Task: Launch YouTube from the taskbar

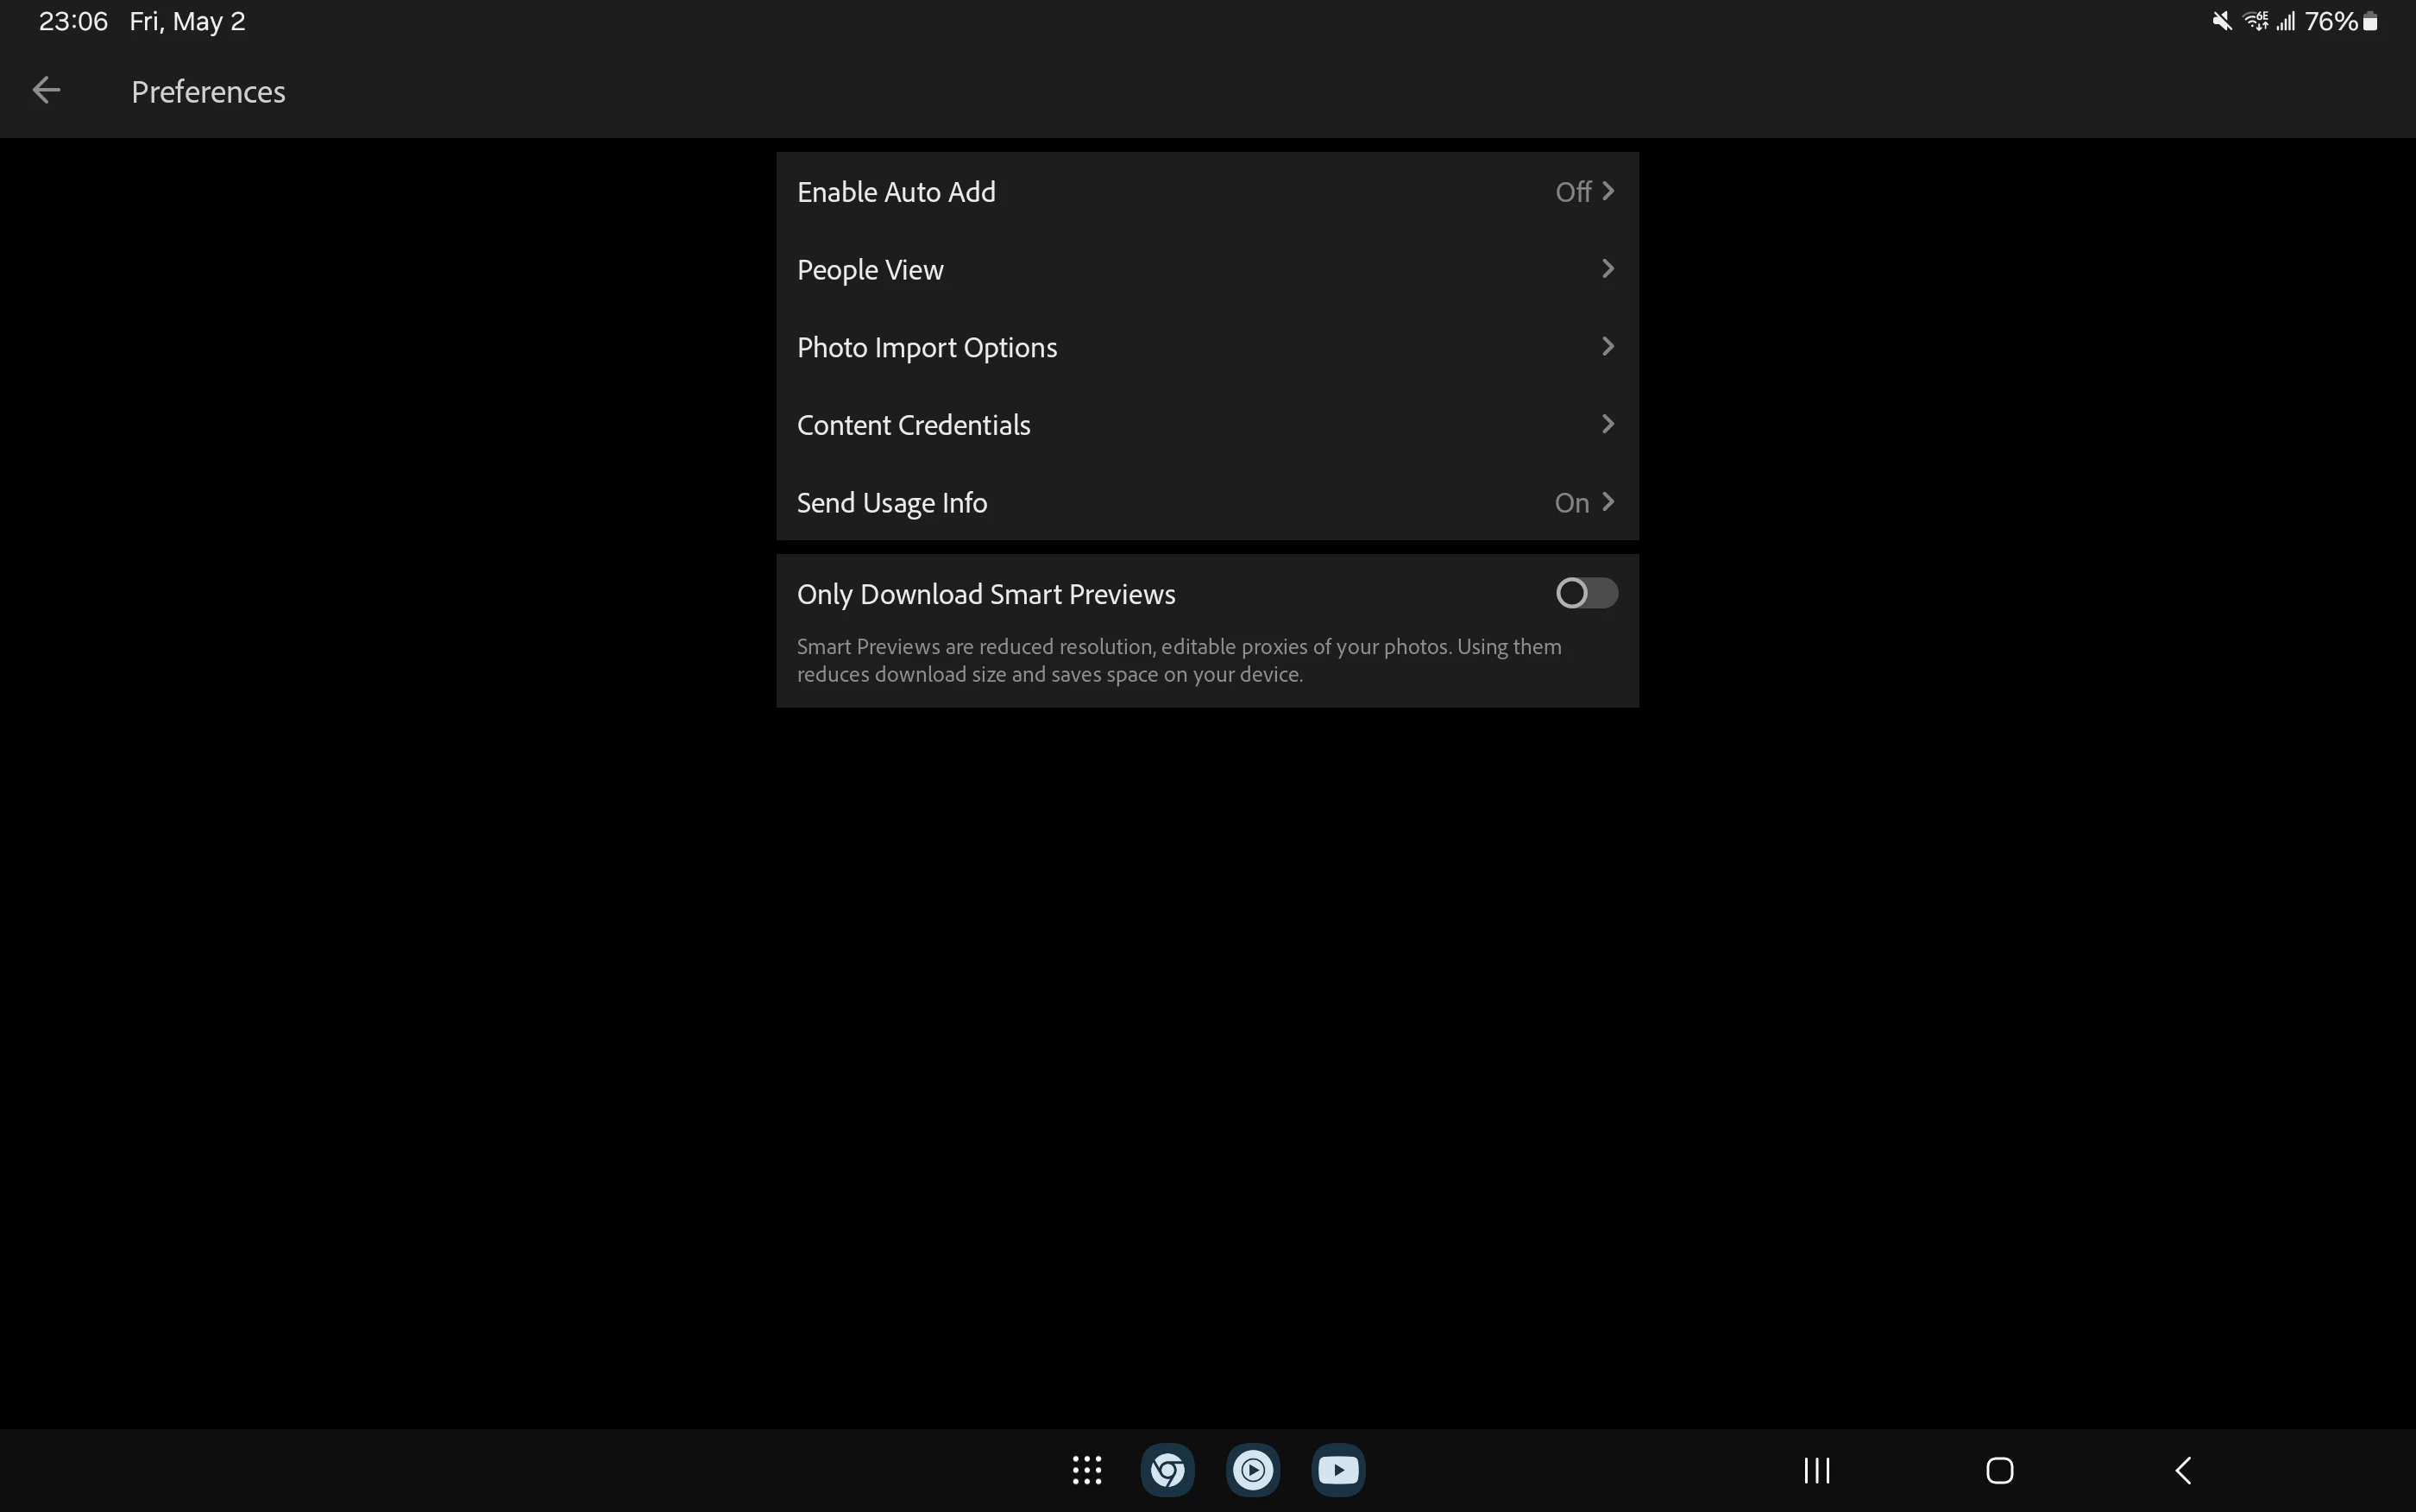Action: coord(1337,1470)
